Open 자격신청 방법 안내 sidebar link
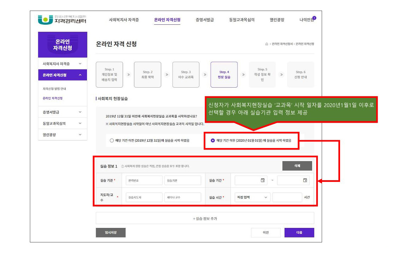 [54, 89]
